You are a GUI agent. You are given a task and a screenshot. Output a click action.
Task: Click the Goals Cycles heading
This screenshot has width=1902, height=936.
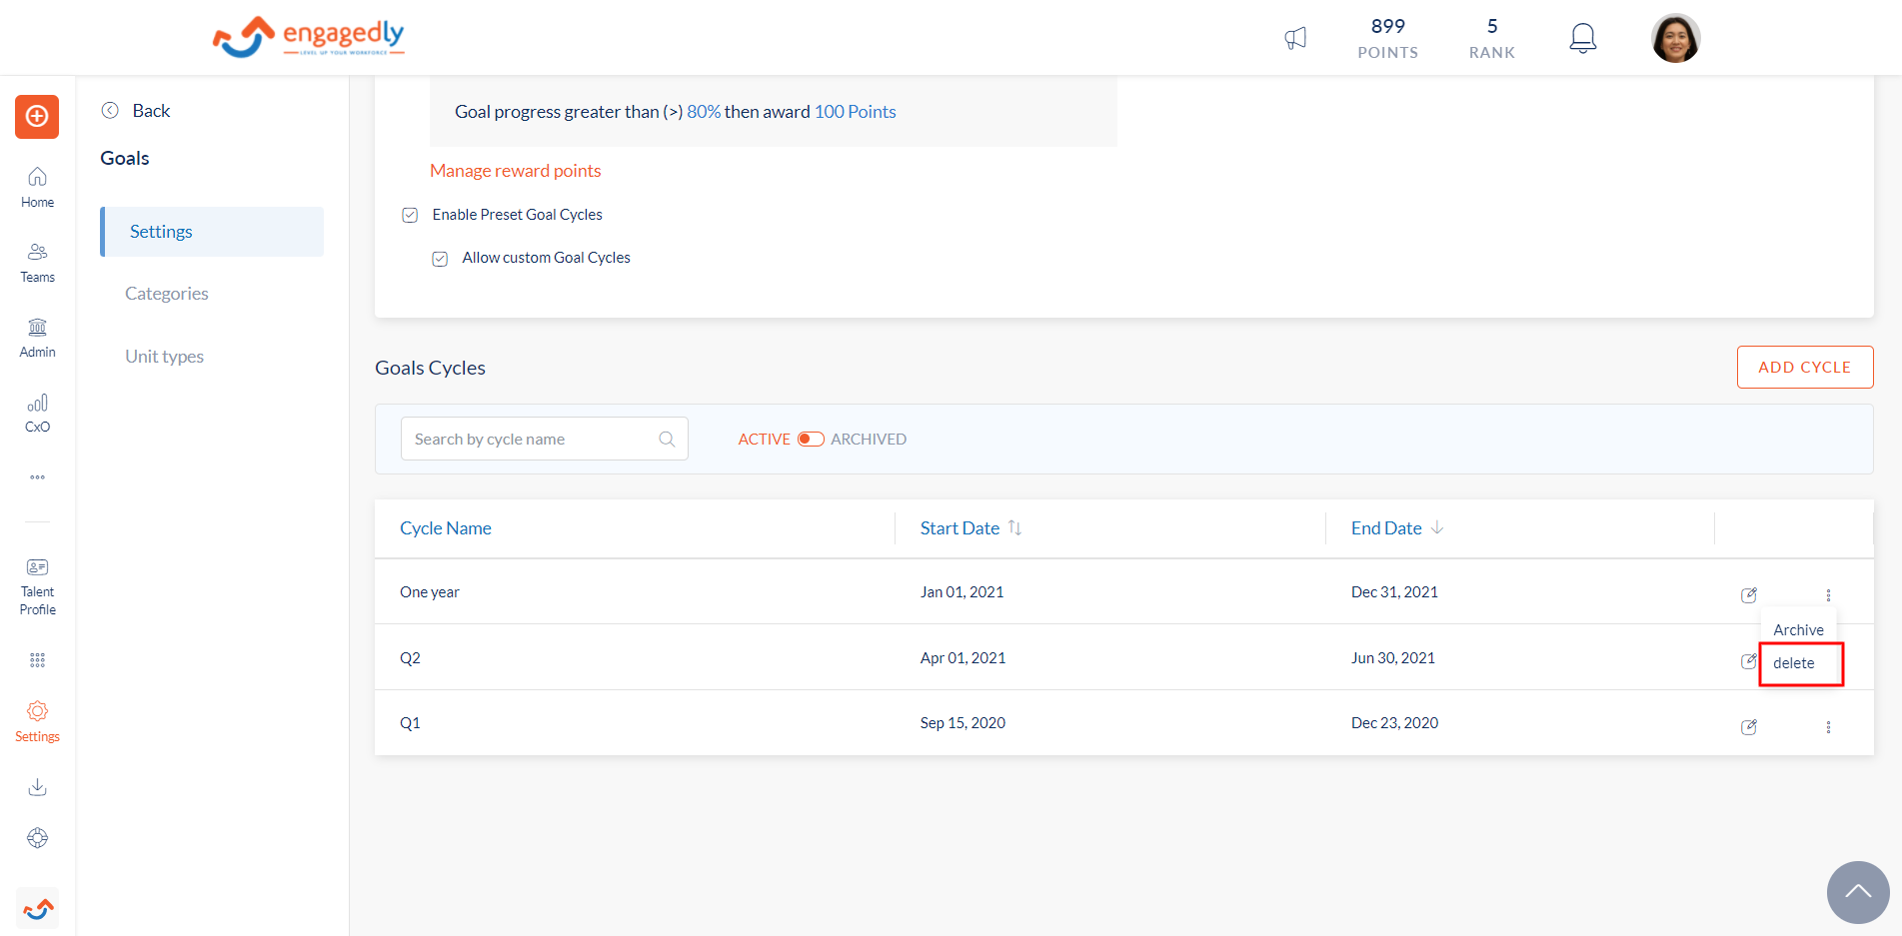[430, 368]
